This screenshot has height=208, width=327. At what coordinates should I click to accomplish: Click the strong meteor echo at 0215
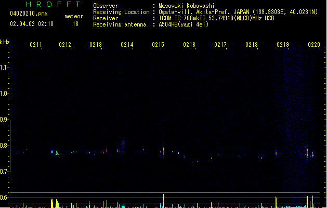click(x=163, y=151)
